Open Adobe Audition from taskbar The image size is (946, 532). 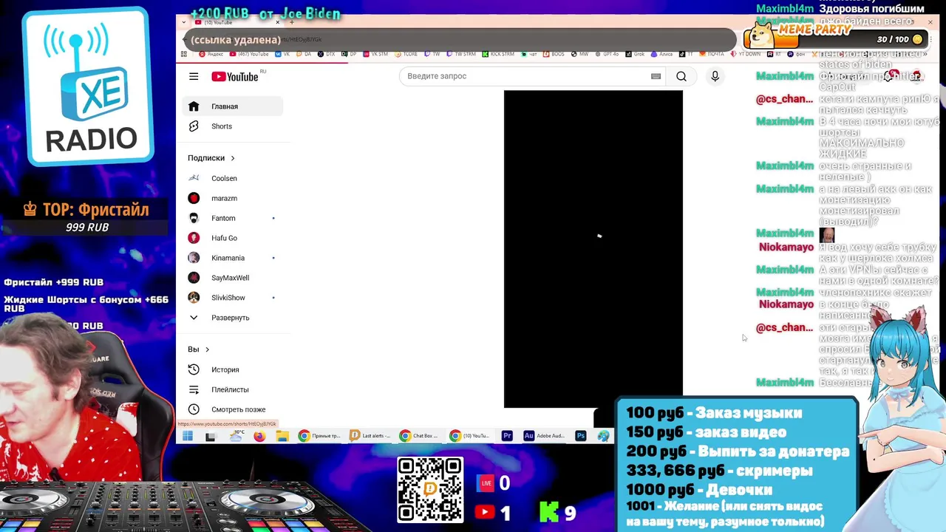click(x=544, y=436)
